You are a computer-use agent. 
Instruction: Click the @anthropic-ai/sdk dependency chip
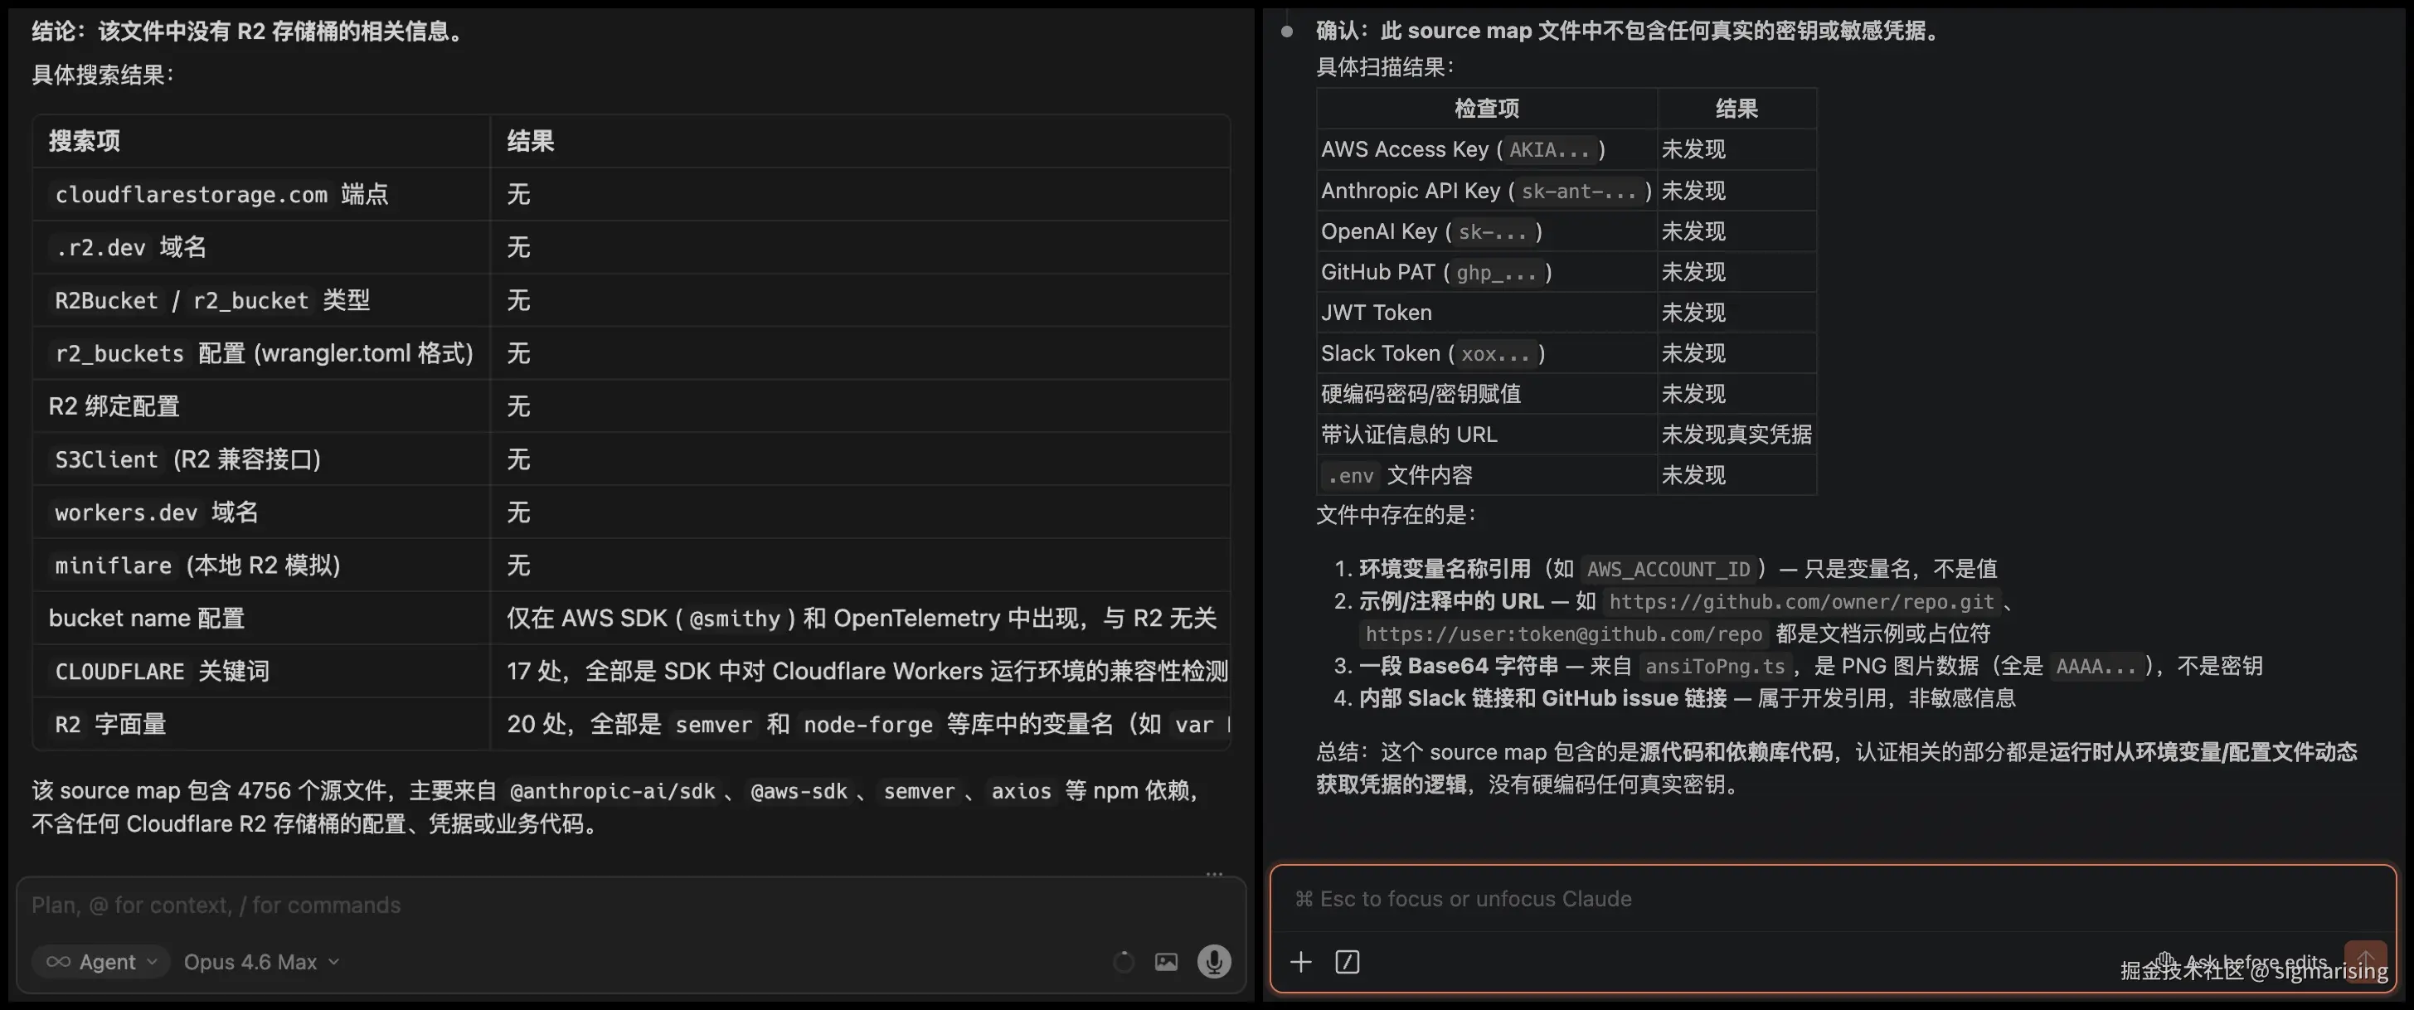pos(614,791)
